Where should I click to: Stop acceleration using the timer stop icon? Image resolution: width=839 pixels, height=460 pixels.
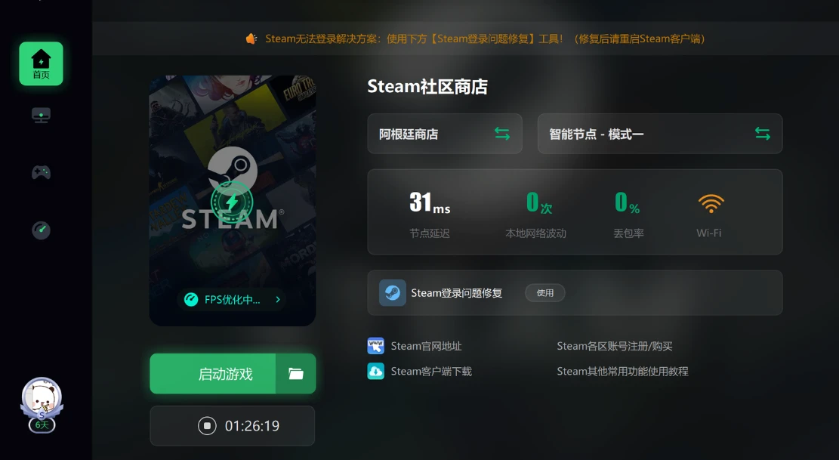pos(207,426)
